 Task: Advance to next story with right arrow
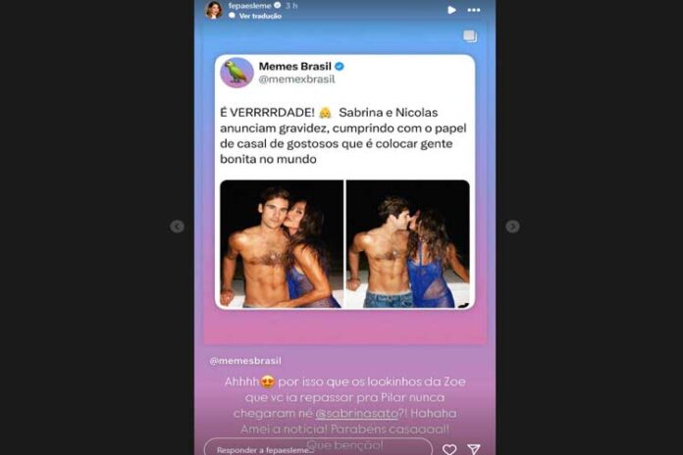pos(512,227)
